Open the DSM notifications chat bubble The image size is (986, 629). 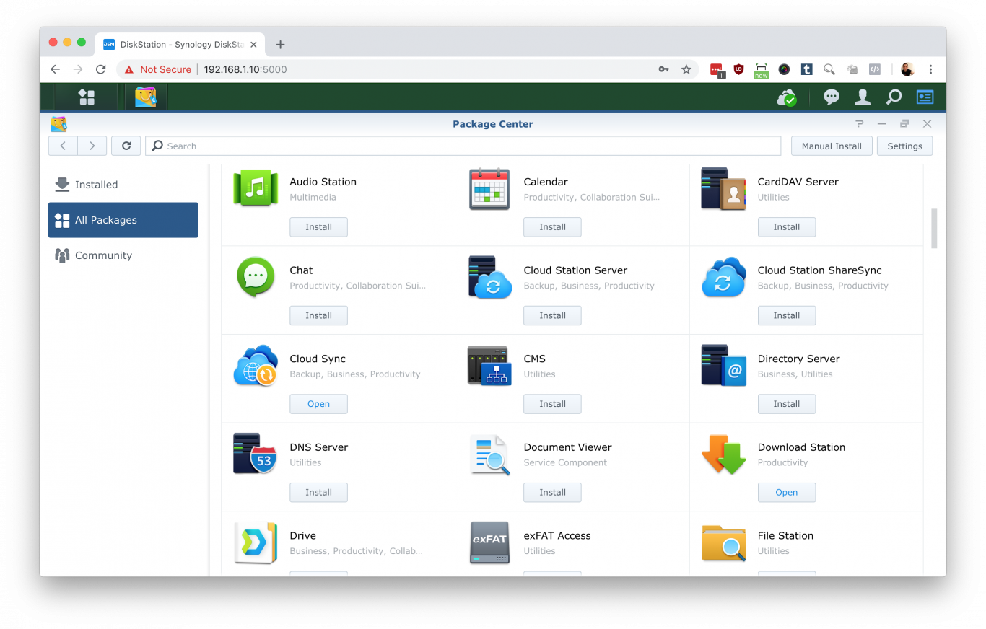[x=832, y=97]
